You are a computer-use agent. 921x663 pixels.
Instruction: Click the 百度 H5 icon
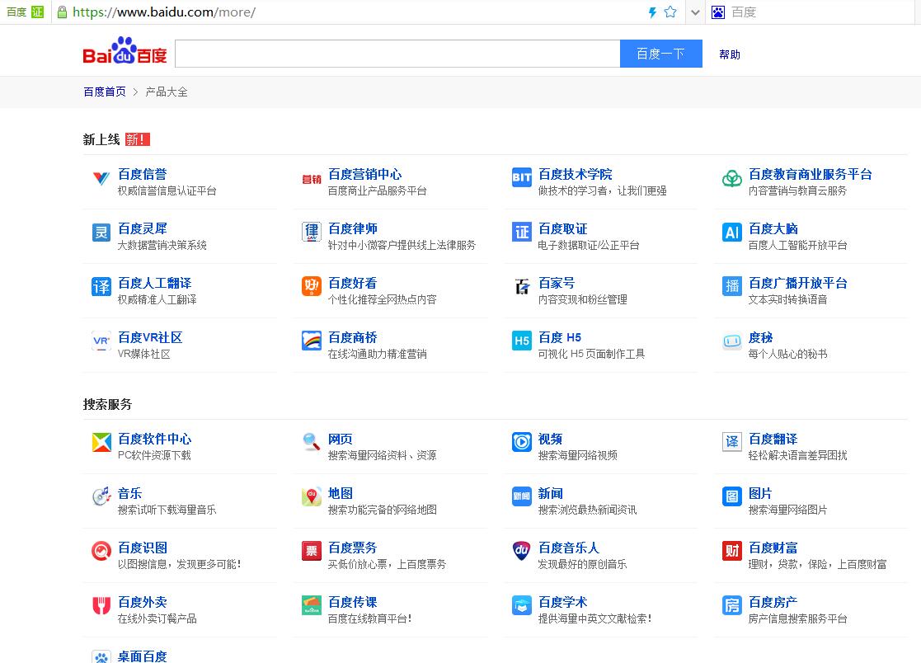point(522,341)
